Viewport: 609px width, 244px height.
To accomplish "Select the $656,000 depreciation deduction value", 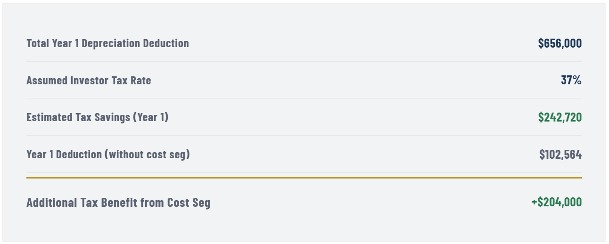I will tap(560, 43).
